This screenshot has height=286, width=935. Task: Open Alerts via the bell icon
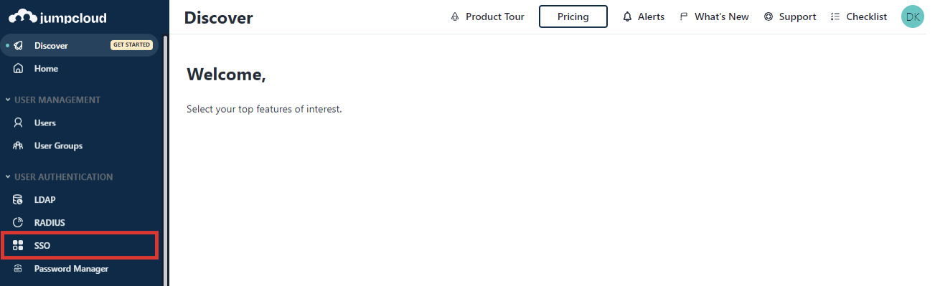(627, 16)
